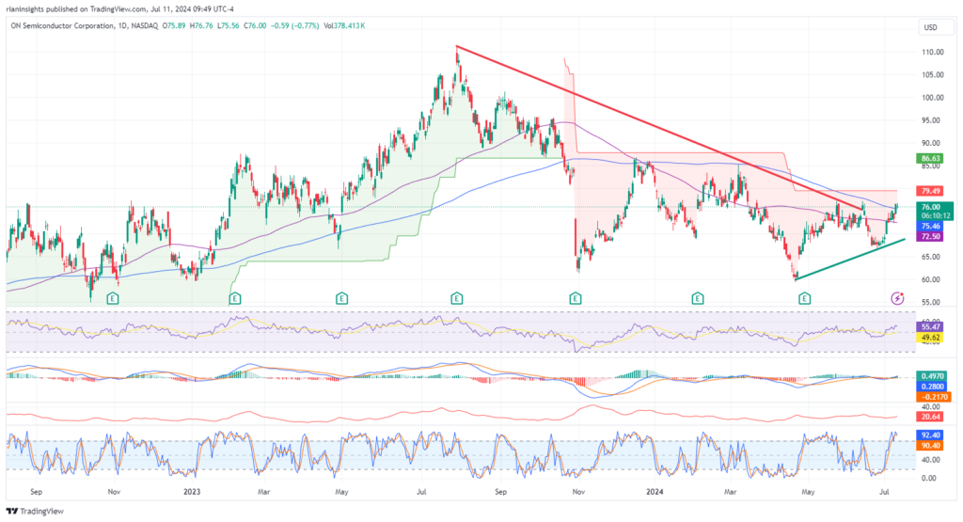Select the red 79.49 price label
The width and height of the screenshot is (963, 522).
pos(930,191)
